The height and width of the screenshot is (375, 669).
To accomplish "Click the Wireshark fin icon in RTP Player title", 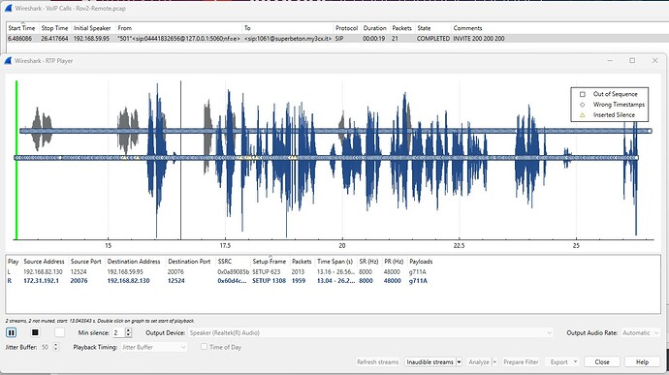I will coord(8,61).
